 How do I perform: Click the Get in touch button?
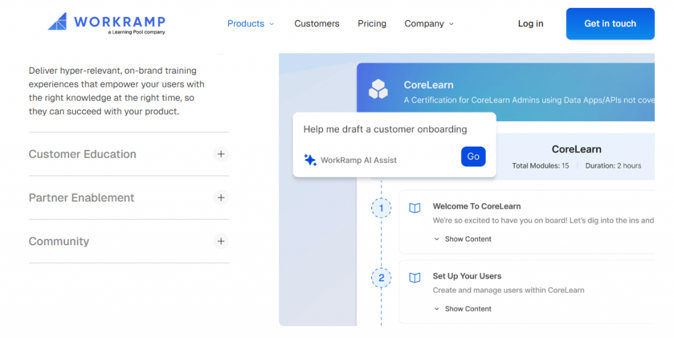(x=610, y=24)
